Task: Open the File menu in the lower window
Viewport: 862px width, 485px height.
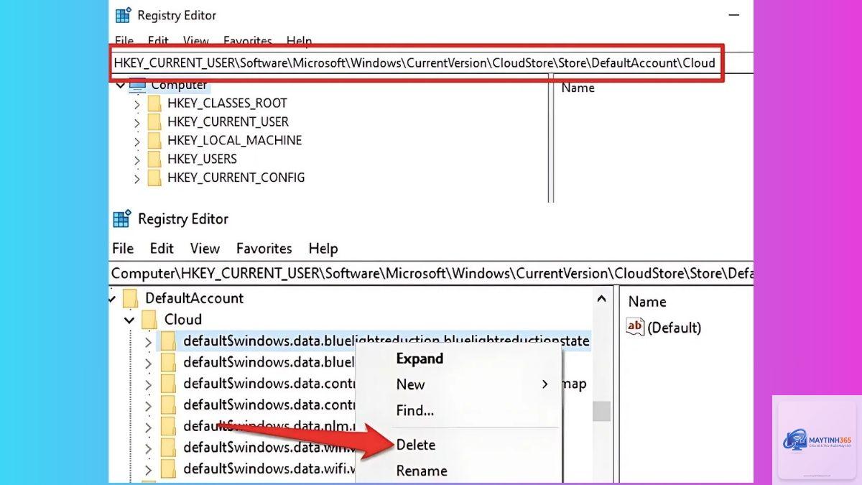Action: point(123,248)
